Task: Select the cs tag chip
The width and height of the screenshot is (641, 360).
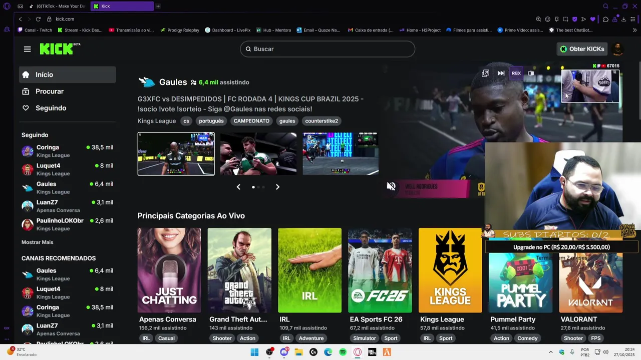Action: coord(186,121)
